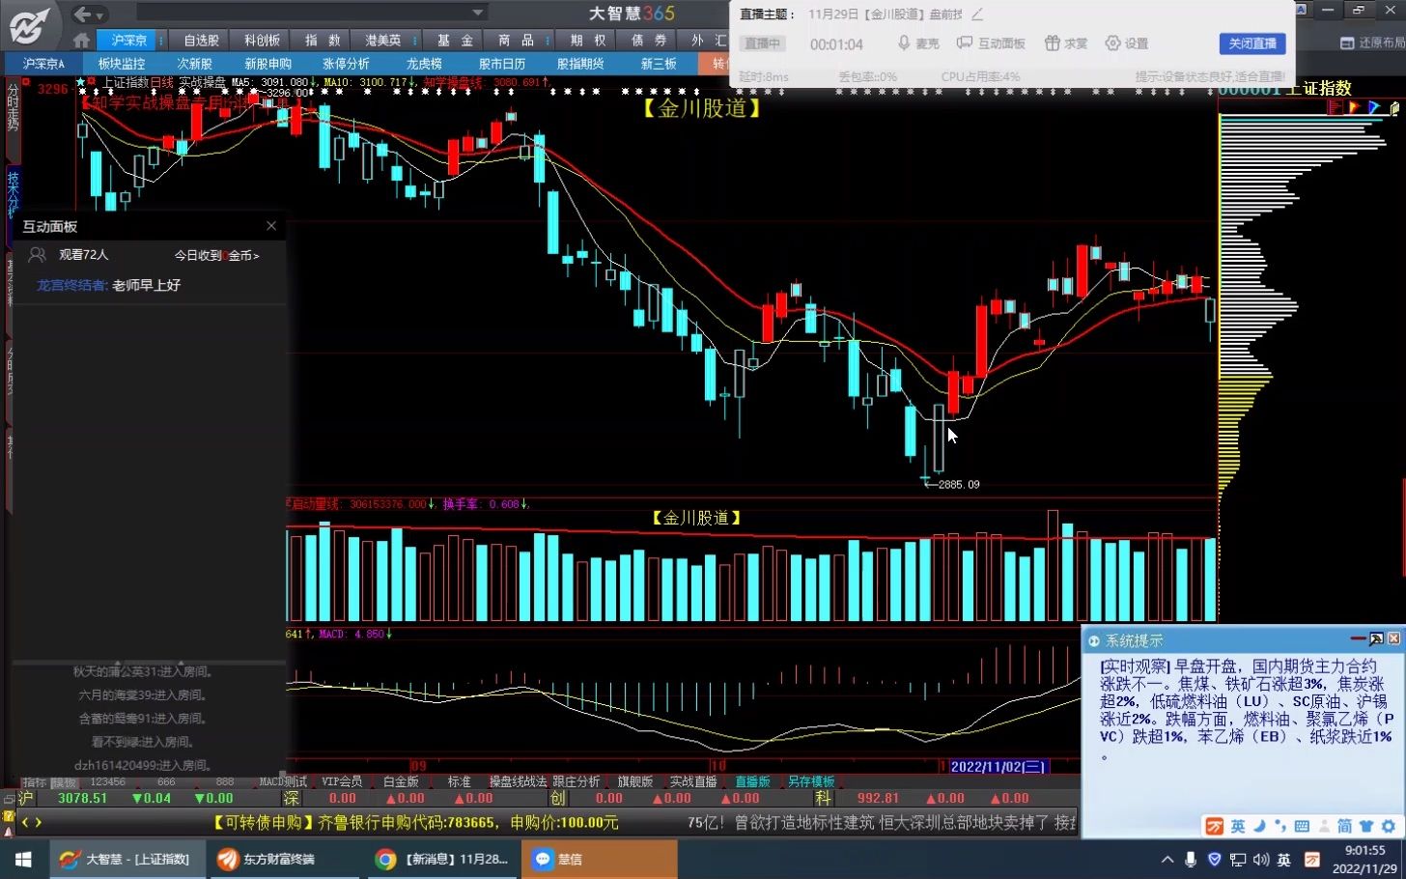This screenshot has height=879, width=1406.
Task: Go back using the back arrow
Action: (x=83, y=14)
